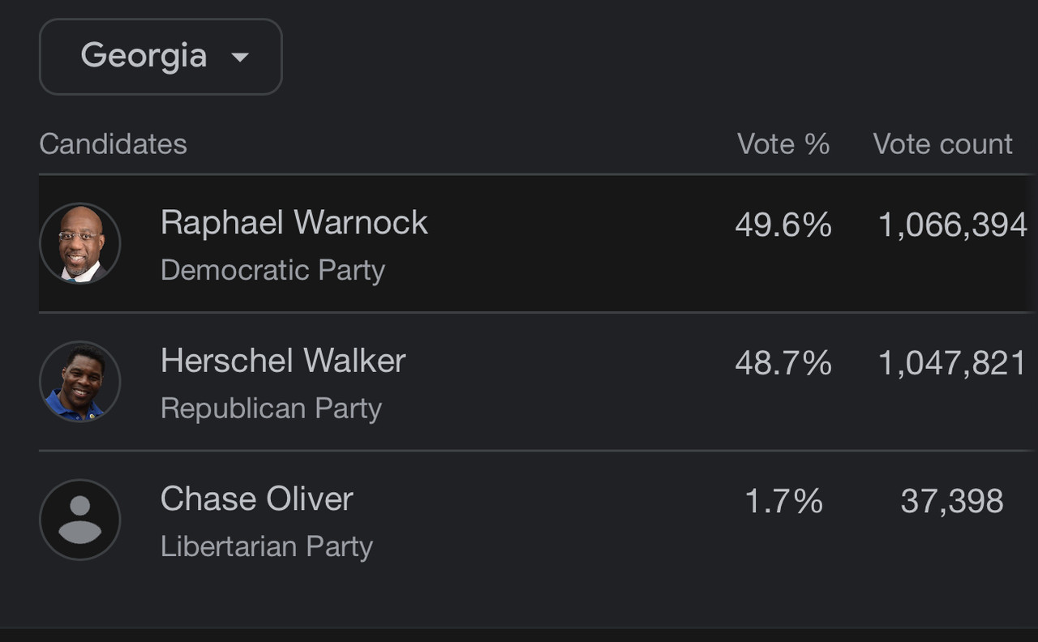Select the Chase Oliver candidate name
Viewport: 1038px width, 642px height.
click(x=257, y=499)
